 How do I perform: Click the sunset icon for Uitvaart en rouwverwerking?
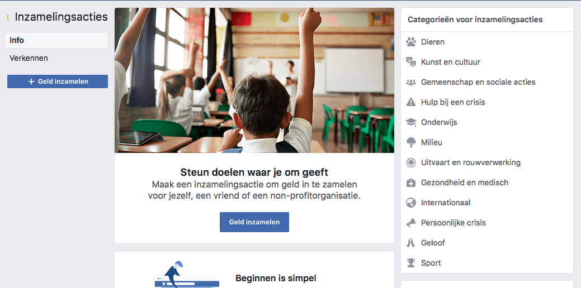click(x=410, y=162)
